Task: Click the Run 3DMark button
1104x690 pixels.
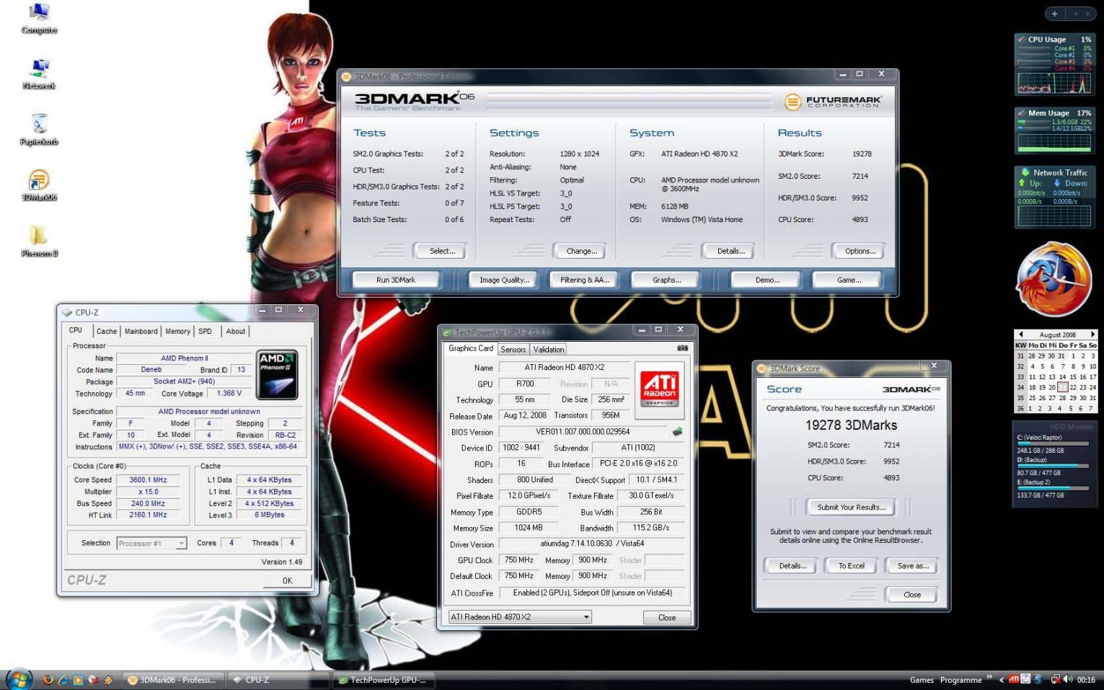Action: tap(396, 280)
